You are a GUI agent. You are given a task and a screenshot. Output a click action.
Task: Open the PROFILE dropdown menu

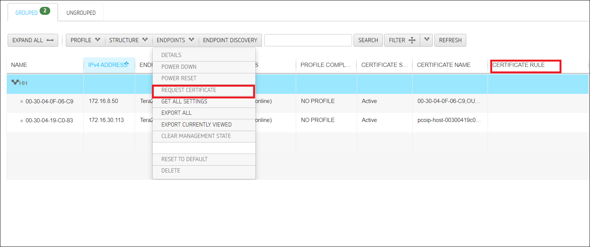point(86,40)
